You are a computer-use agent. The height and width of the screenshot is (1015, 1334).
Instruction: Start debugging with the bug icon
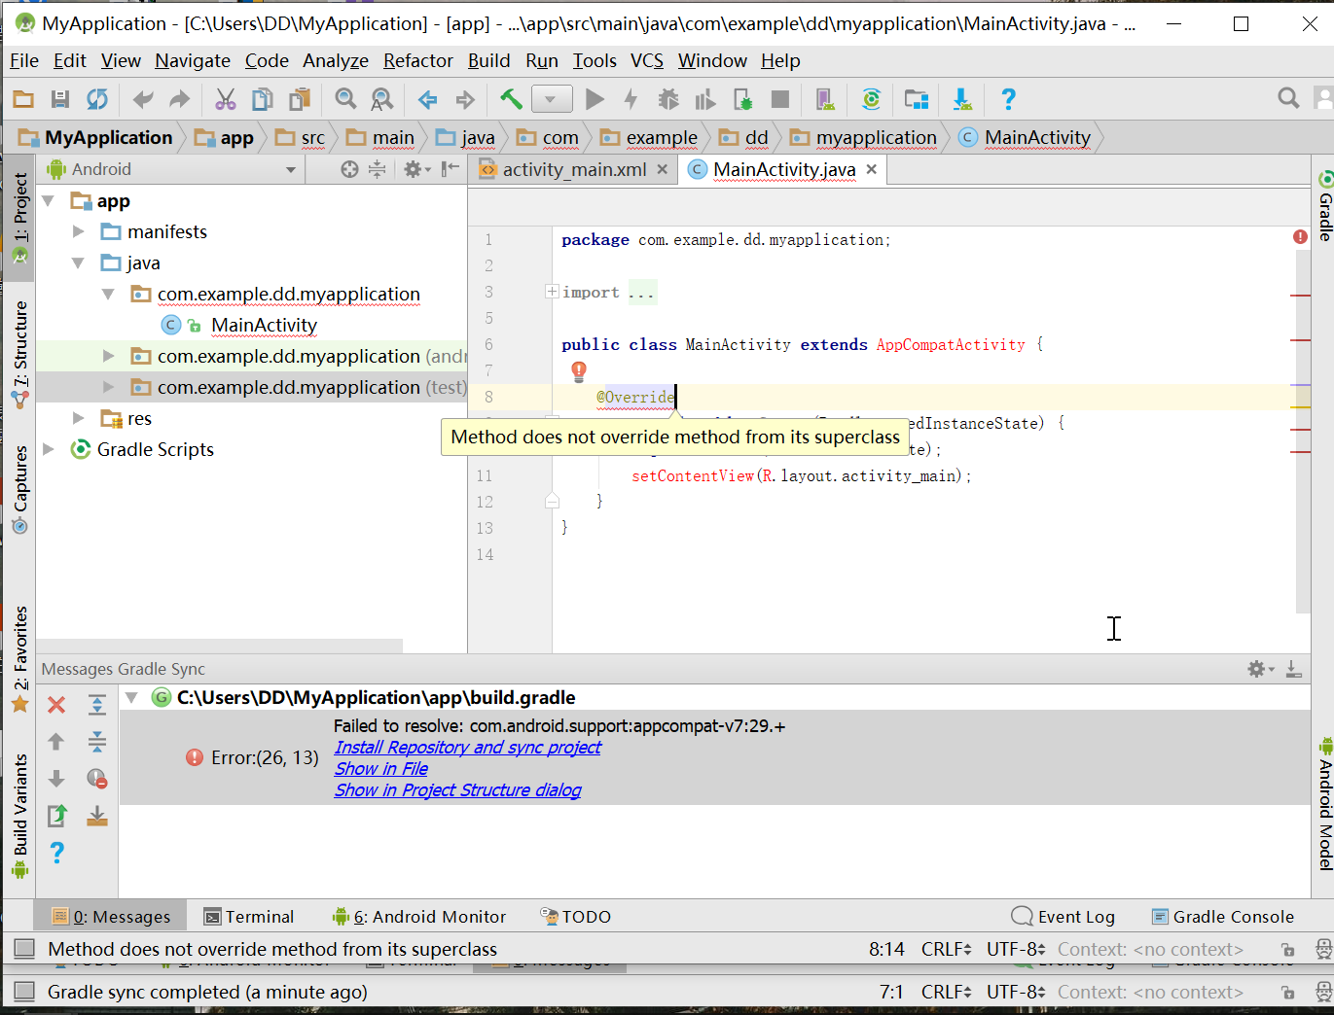tap(668, 98)
